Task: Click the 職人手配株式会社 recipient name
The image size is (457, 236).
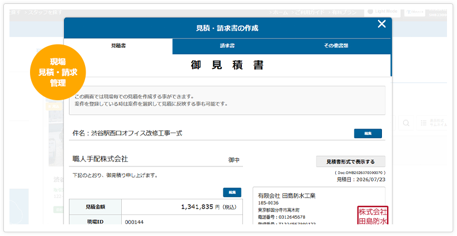Action: pyautogui.click(x=100, y=159)
